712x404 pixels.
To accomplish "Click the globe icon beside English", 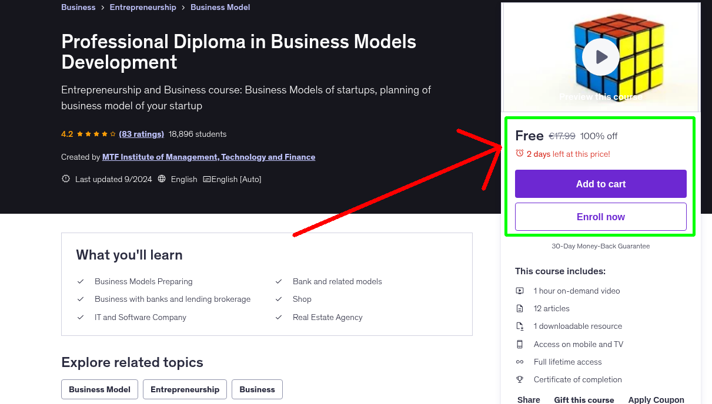I will [x=162, y=179].
